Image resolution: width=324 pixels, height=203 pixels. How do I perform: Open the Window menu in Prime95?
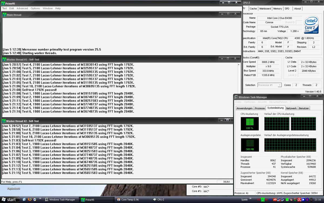pos(48,8)
